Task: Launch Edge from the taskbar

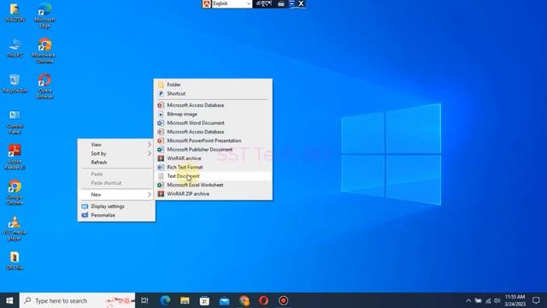Action: pyautogui.click(x=165, y=300)
